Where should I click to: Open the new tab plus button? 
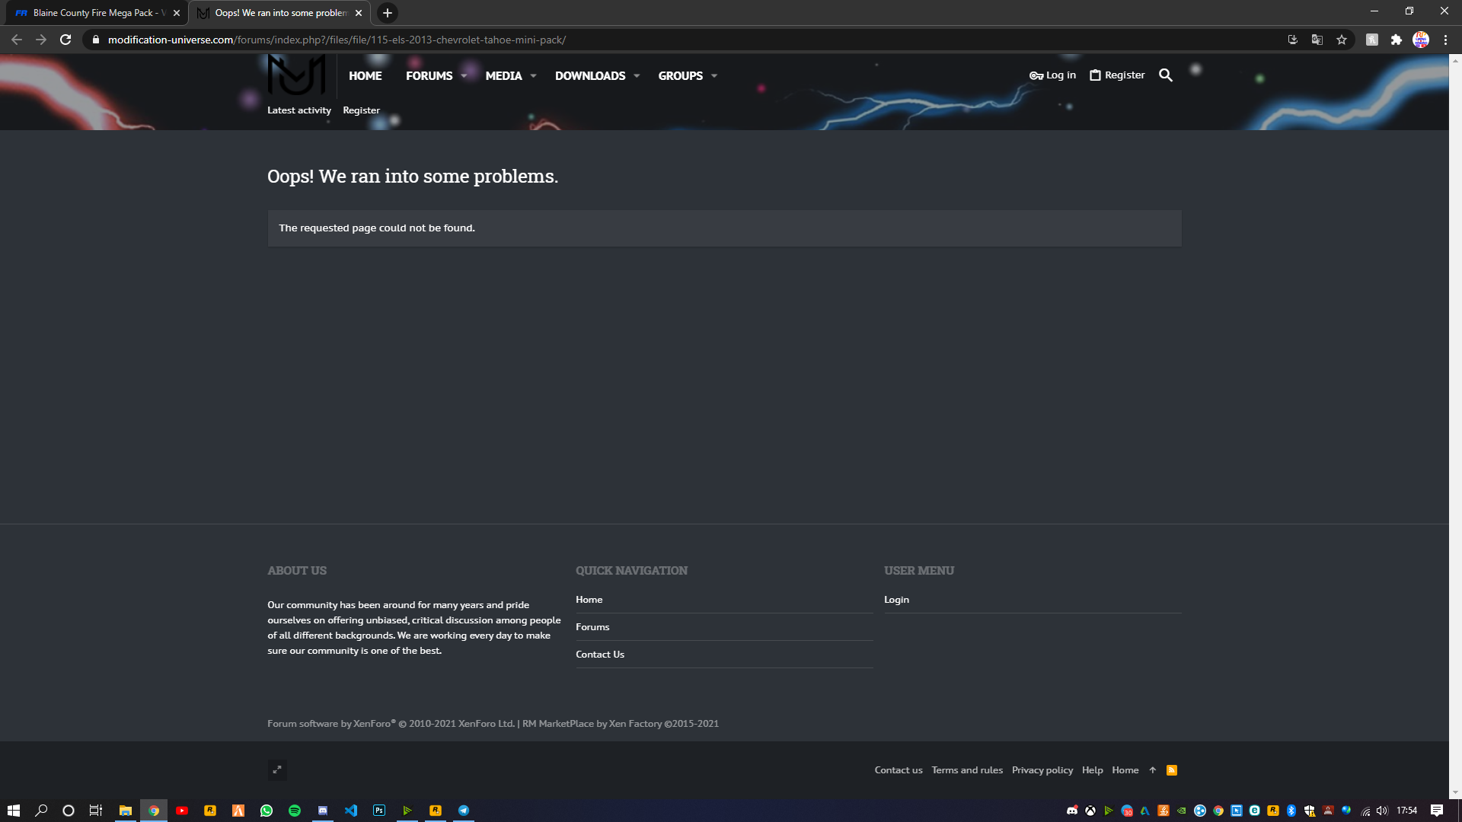point(388,13)
